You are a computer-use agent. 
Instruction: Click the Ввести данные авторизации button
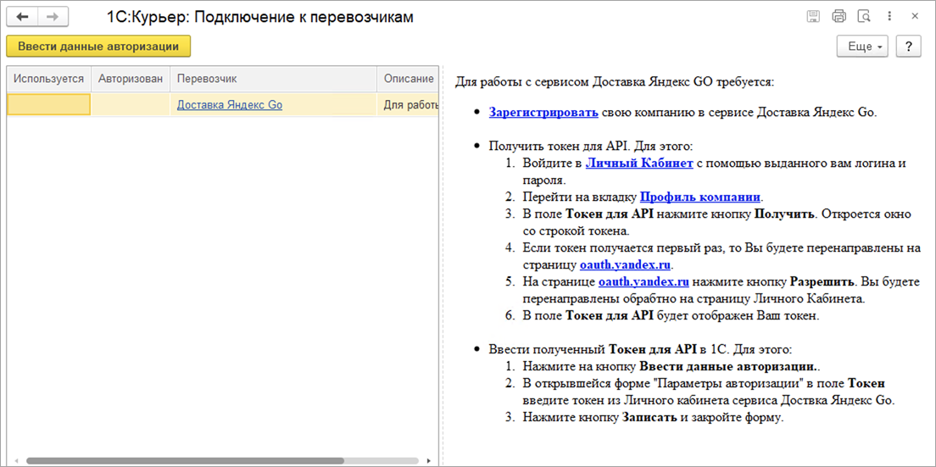[98, 47]
